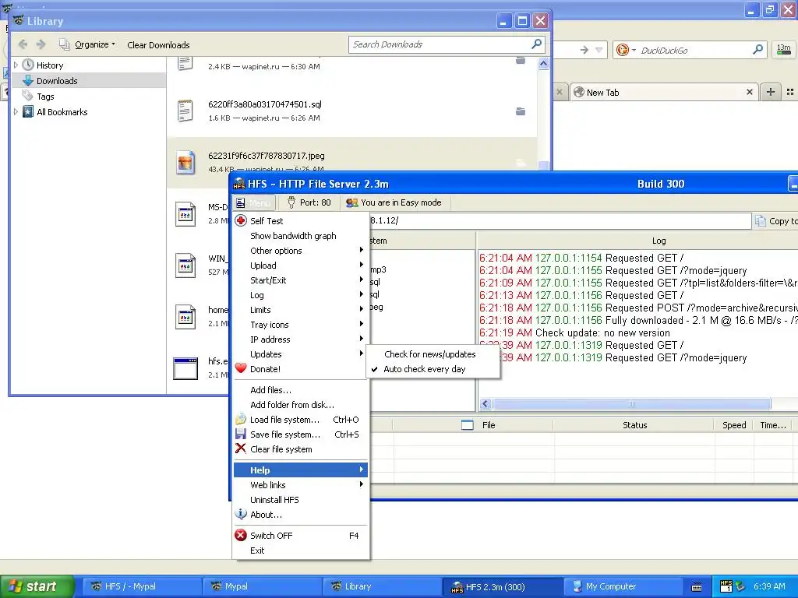The height and width of the screenshot is (598, 798).
Task: Click the All Bookmarks star icon
Action: point(28,111)
